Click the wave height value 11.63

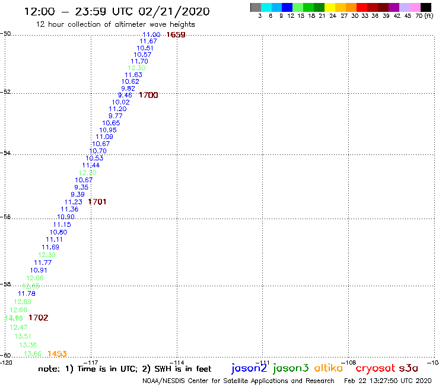click(133, 75)
